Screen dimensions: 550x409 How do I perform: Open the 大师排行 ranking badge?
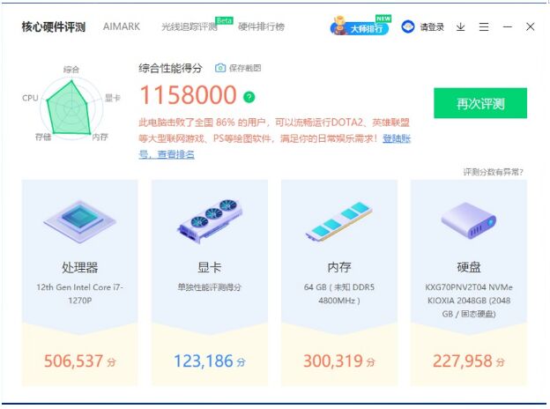(360, 26)
